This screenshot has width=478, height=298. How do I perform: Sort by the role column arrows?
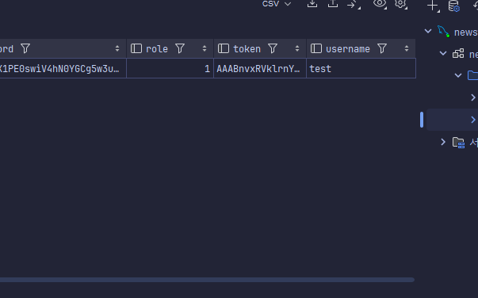tap(205, 48)
